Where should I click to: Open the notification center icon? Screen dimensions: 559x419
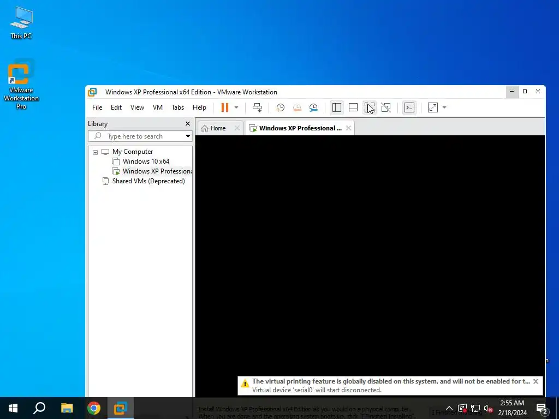pyautogui.click(x=542, y=408)
